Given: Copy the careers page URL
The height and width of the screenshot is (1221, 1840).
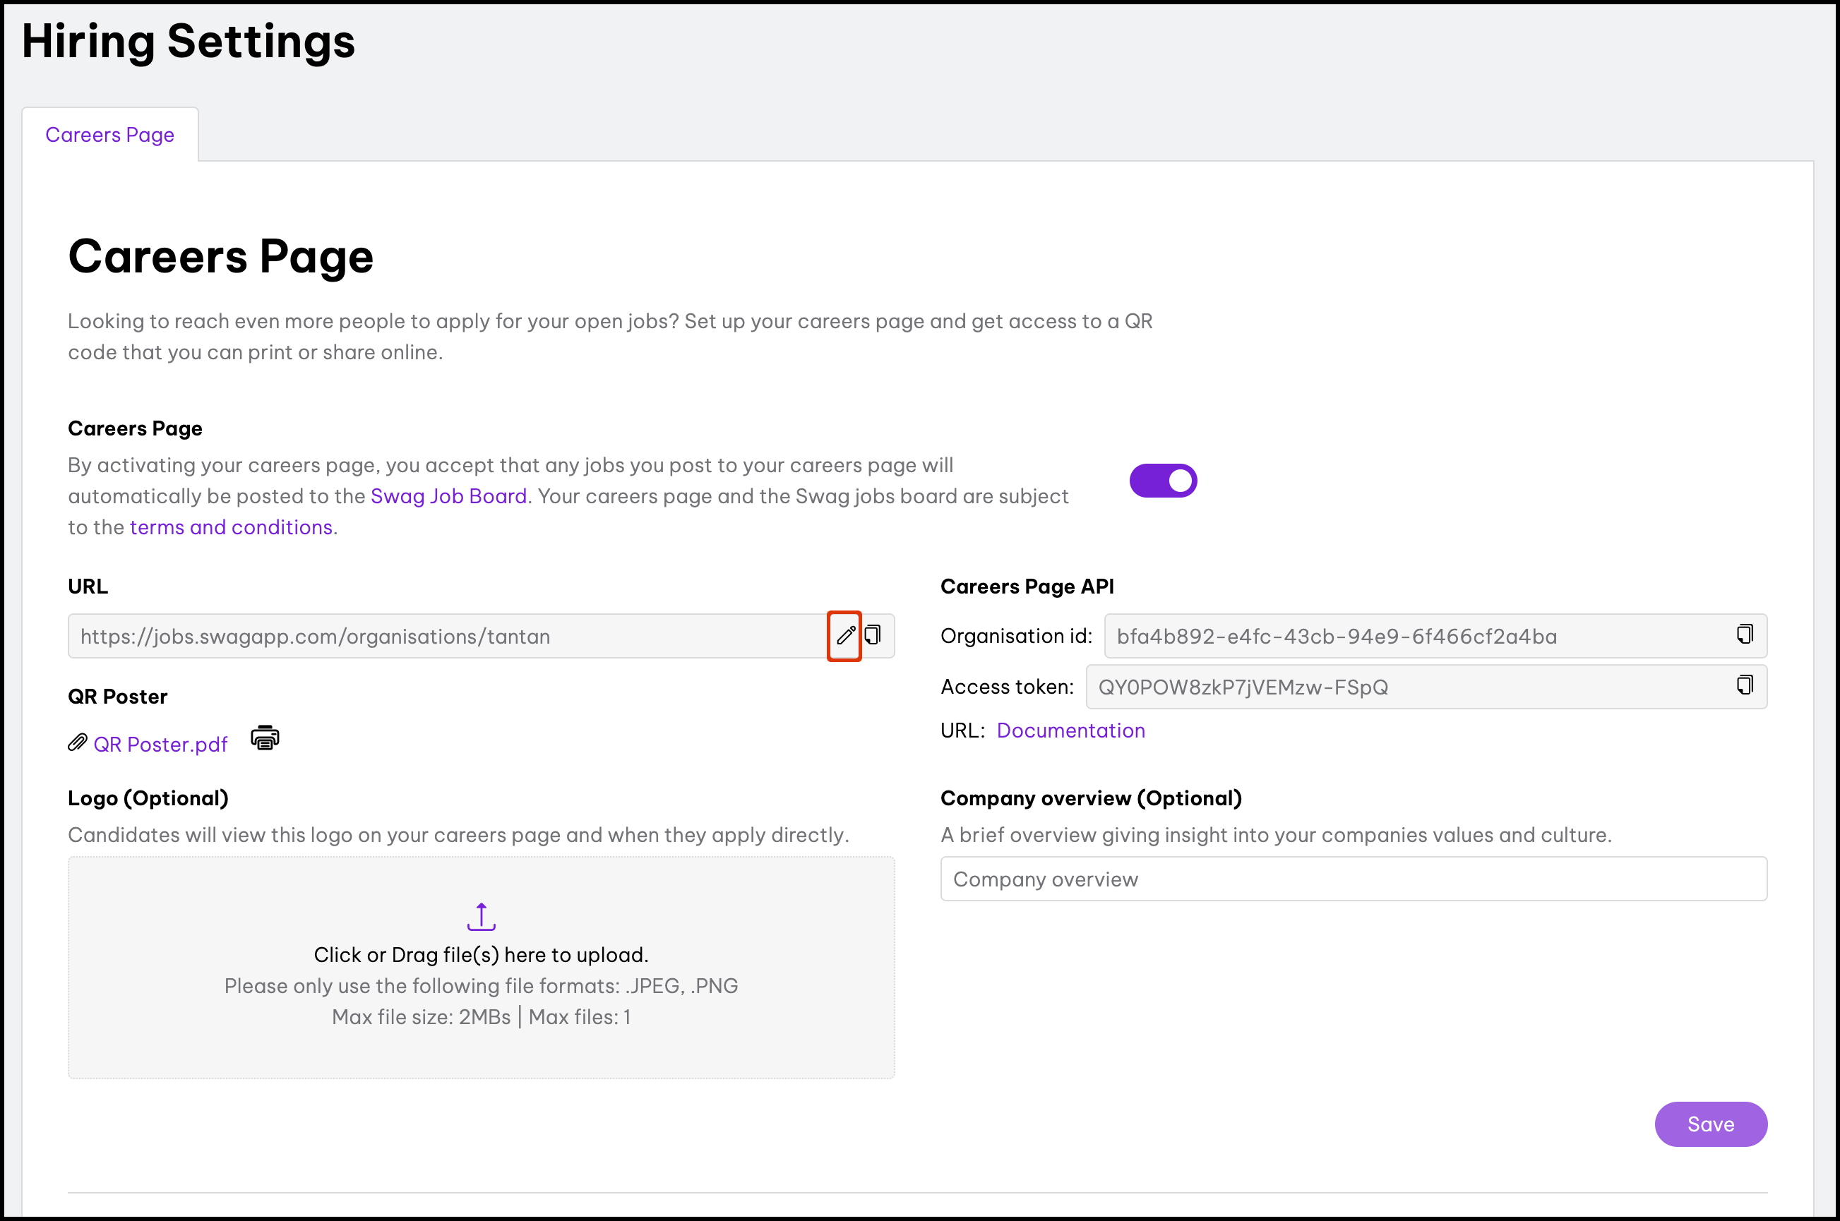Looking at the screenshot, I should click(873, 634).
